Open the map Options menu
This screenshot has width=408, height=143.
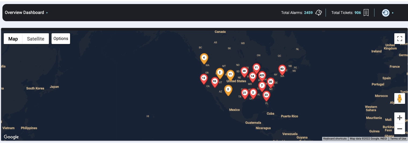(x=61, y=39)
